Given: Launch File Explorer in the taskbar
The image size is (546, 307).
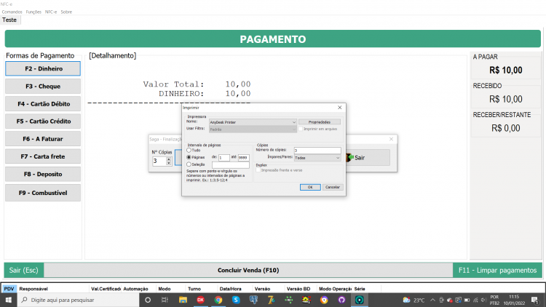Looking at the screenshot, I should 183,300.
